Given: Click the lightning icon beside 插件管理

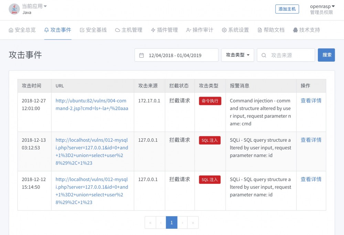Looking at the screenshot, I should (153, 30).
